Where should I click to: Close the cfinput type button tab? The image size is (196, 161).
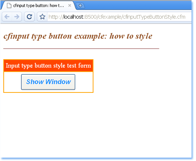(x=70, y=6)
